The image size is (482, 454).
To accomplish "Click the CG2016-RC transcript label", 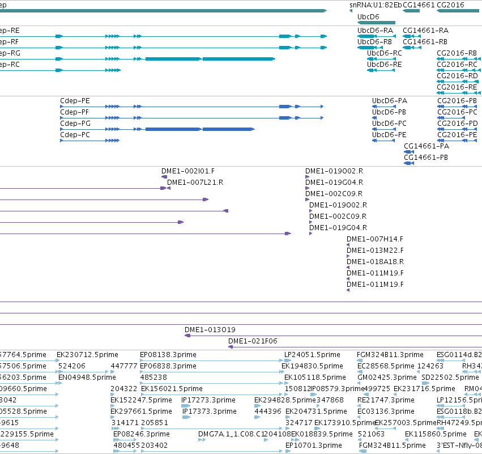I will point(457,65).
